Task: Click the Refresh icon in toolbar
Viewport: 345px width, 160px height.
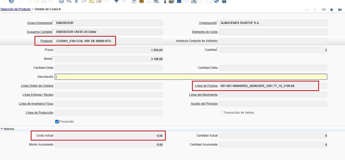Action: coord(61,1)
